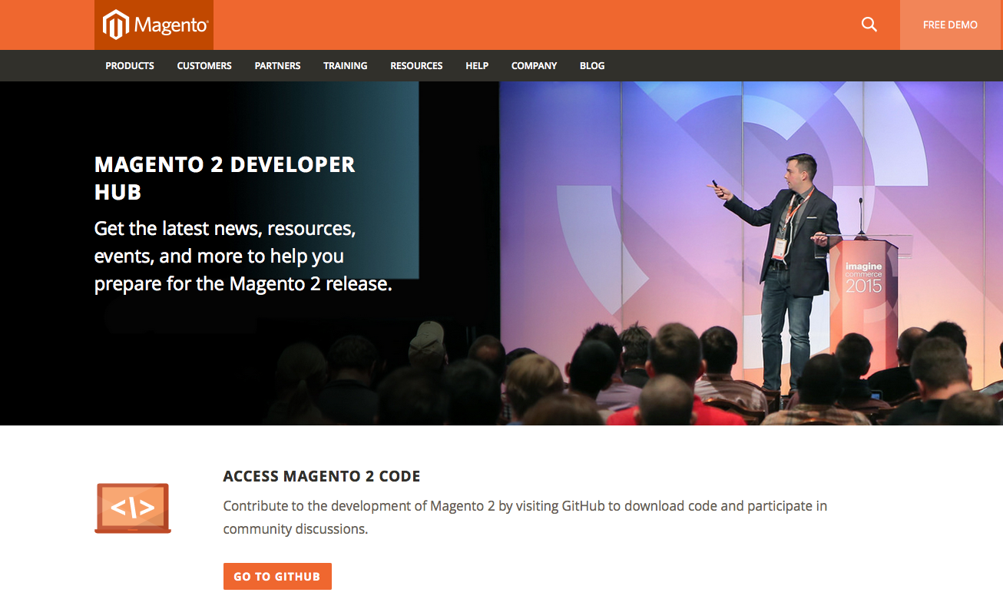Open the Products menu

point(130,66)
